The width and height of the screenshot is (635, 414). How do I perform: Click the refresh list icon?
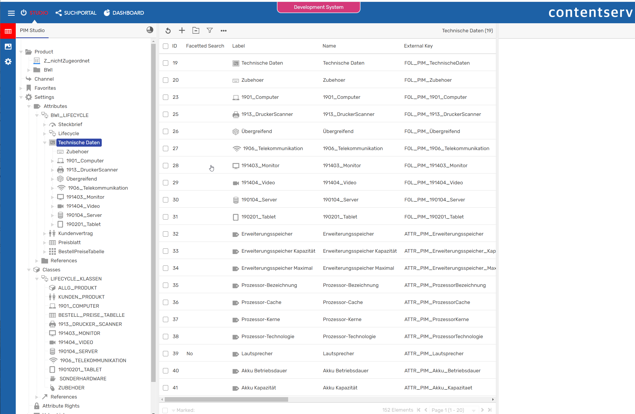coord(168,31)
